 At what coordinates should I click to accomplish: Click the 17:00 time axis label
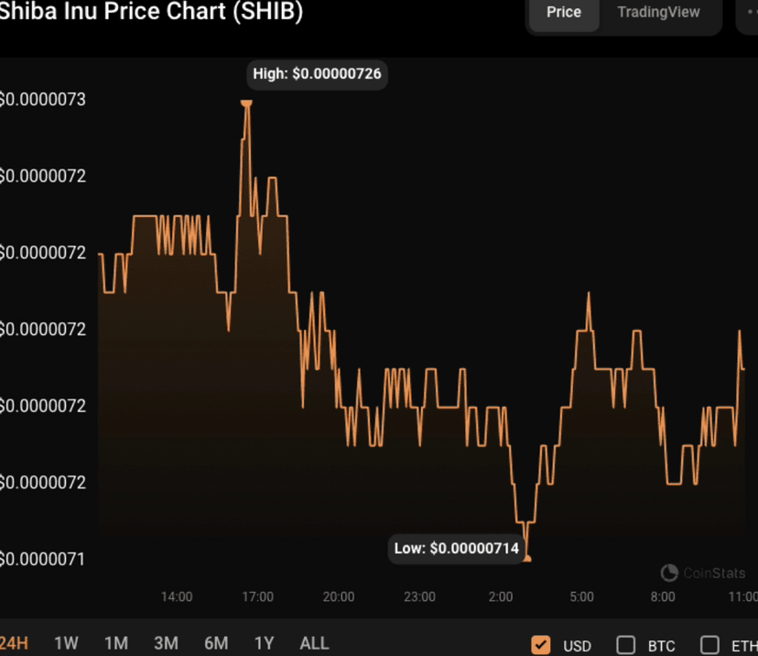point(257,596)
